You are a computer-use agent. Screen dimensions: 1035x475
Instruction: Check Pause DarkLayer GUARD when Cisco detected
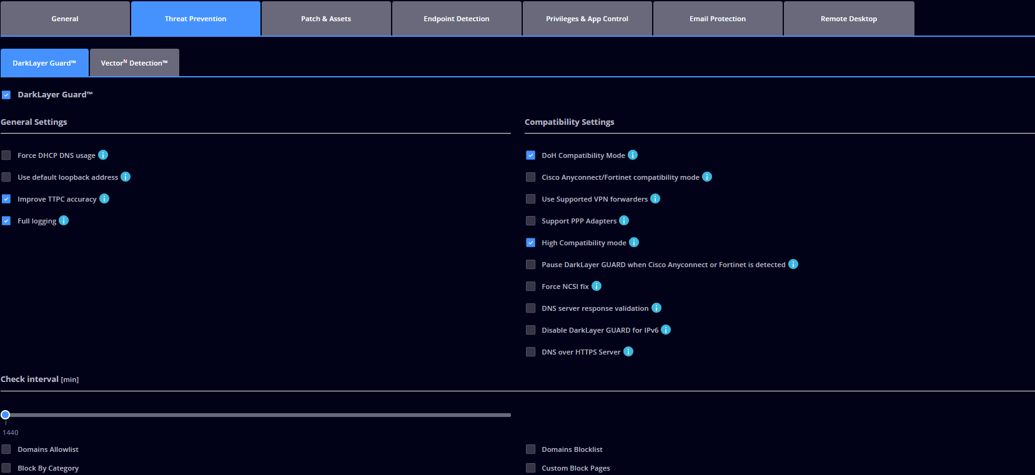tap(531, 265)
